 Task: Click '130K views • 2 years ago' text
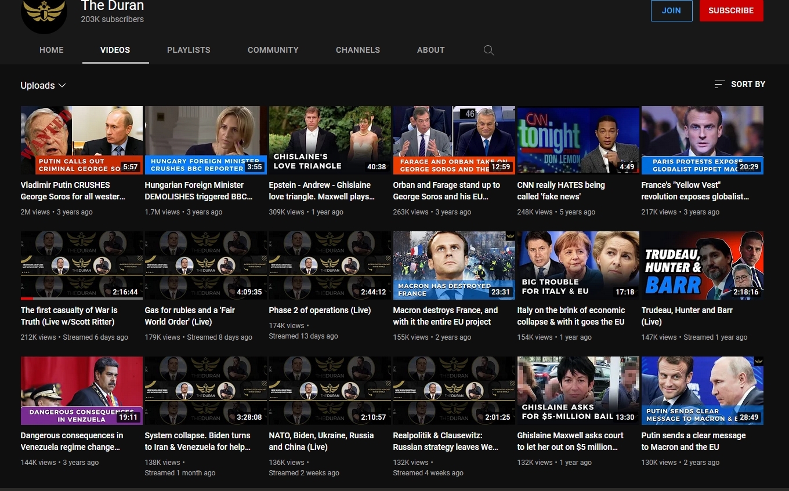click(681, 463)
